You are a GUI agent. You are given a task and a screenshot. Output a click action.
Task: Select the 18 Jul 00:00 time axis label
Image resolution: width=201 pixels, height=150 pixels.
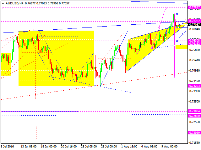pos(49,147)
